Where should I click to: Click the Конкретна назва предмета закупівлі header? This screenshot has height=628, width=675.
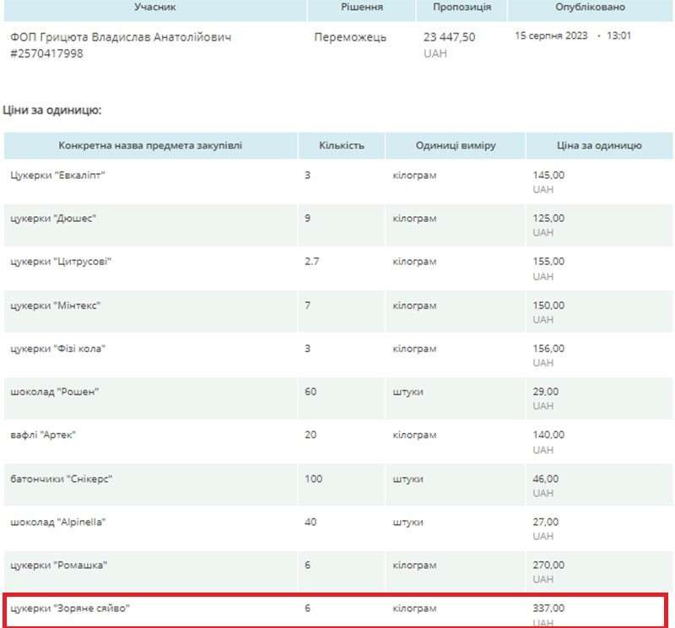[x=150, y=145]
